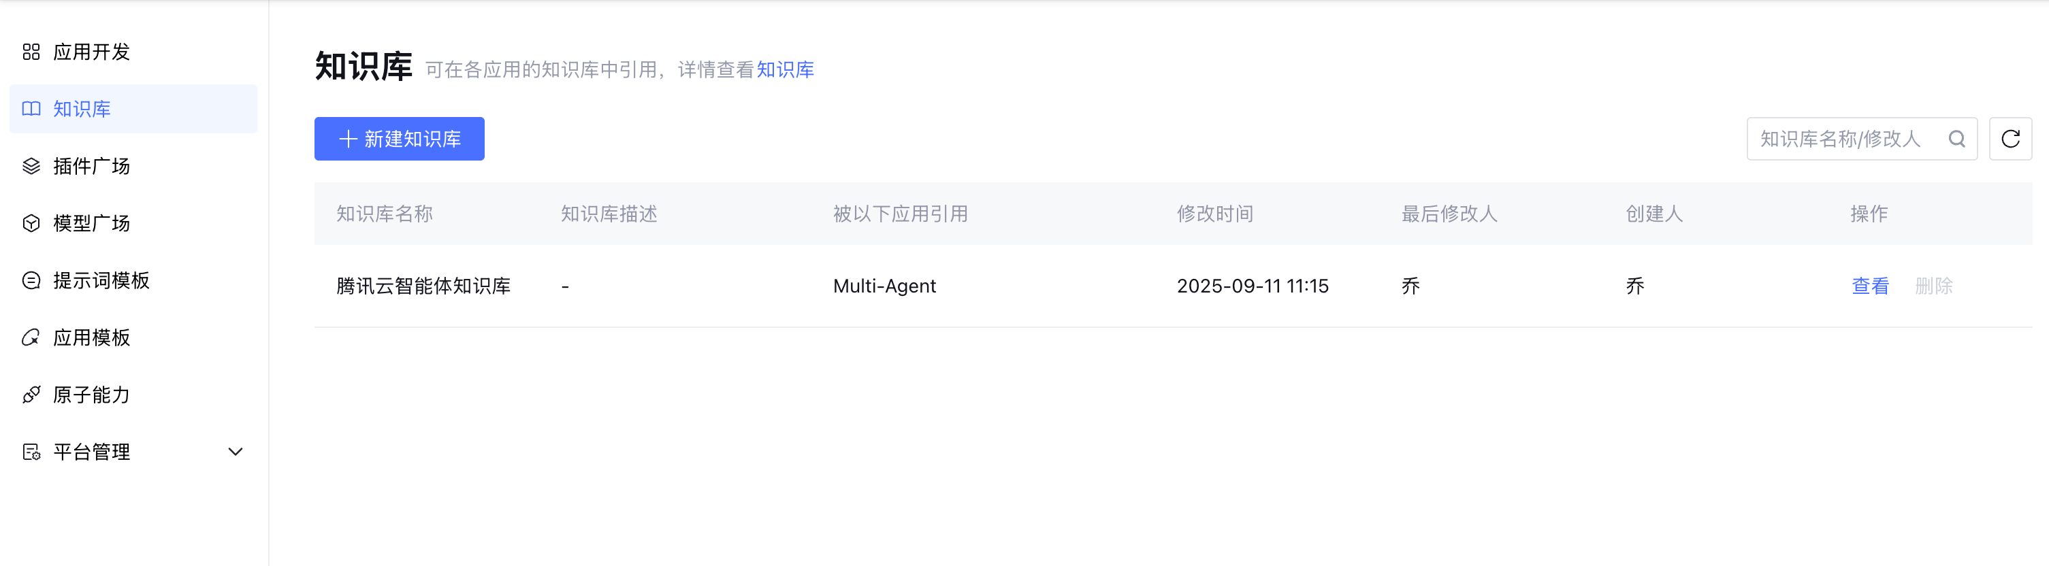Click the 知识库 book icon in sidebar
Image resolution: width=2049 pixels, height=566 pixels.
(31, 109)
